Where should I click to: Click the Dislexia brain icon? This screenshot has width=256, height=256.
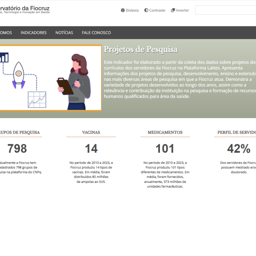click(x=123, y=10)
